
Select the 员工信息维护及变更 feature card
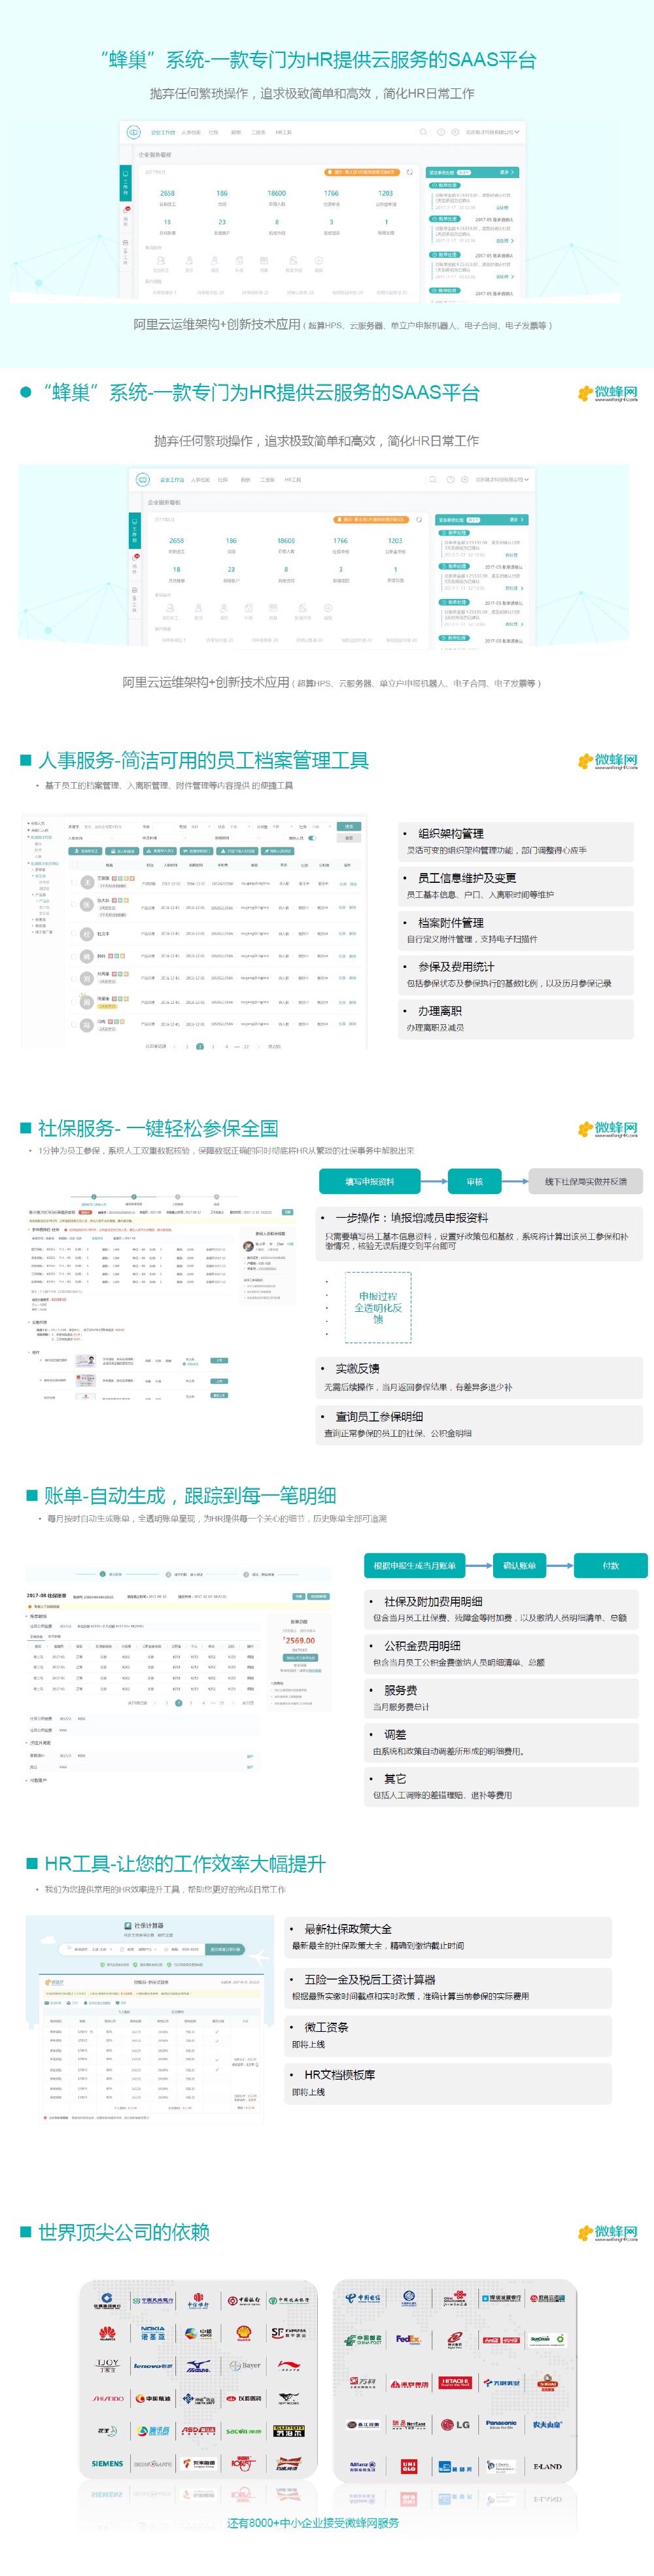point(515,886)
